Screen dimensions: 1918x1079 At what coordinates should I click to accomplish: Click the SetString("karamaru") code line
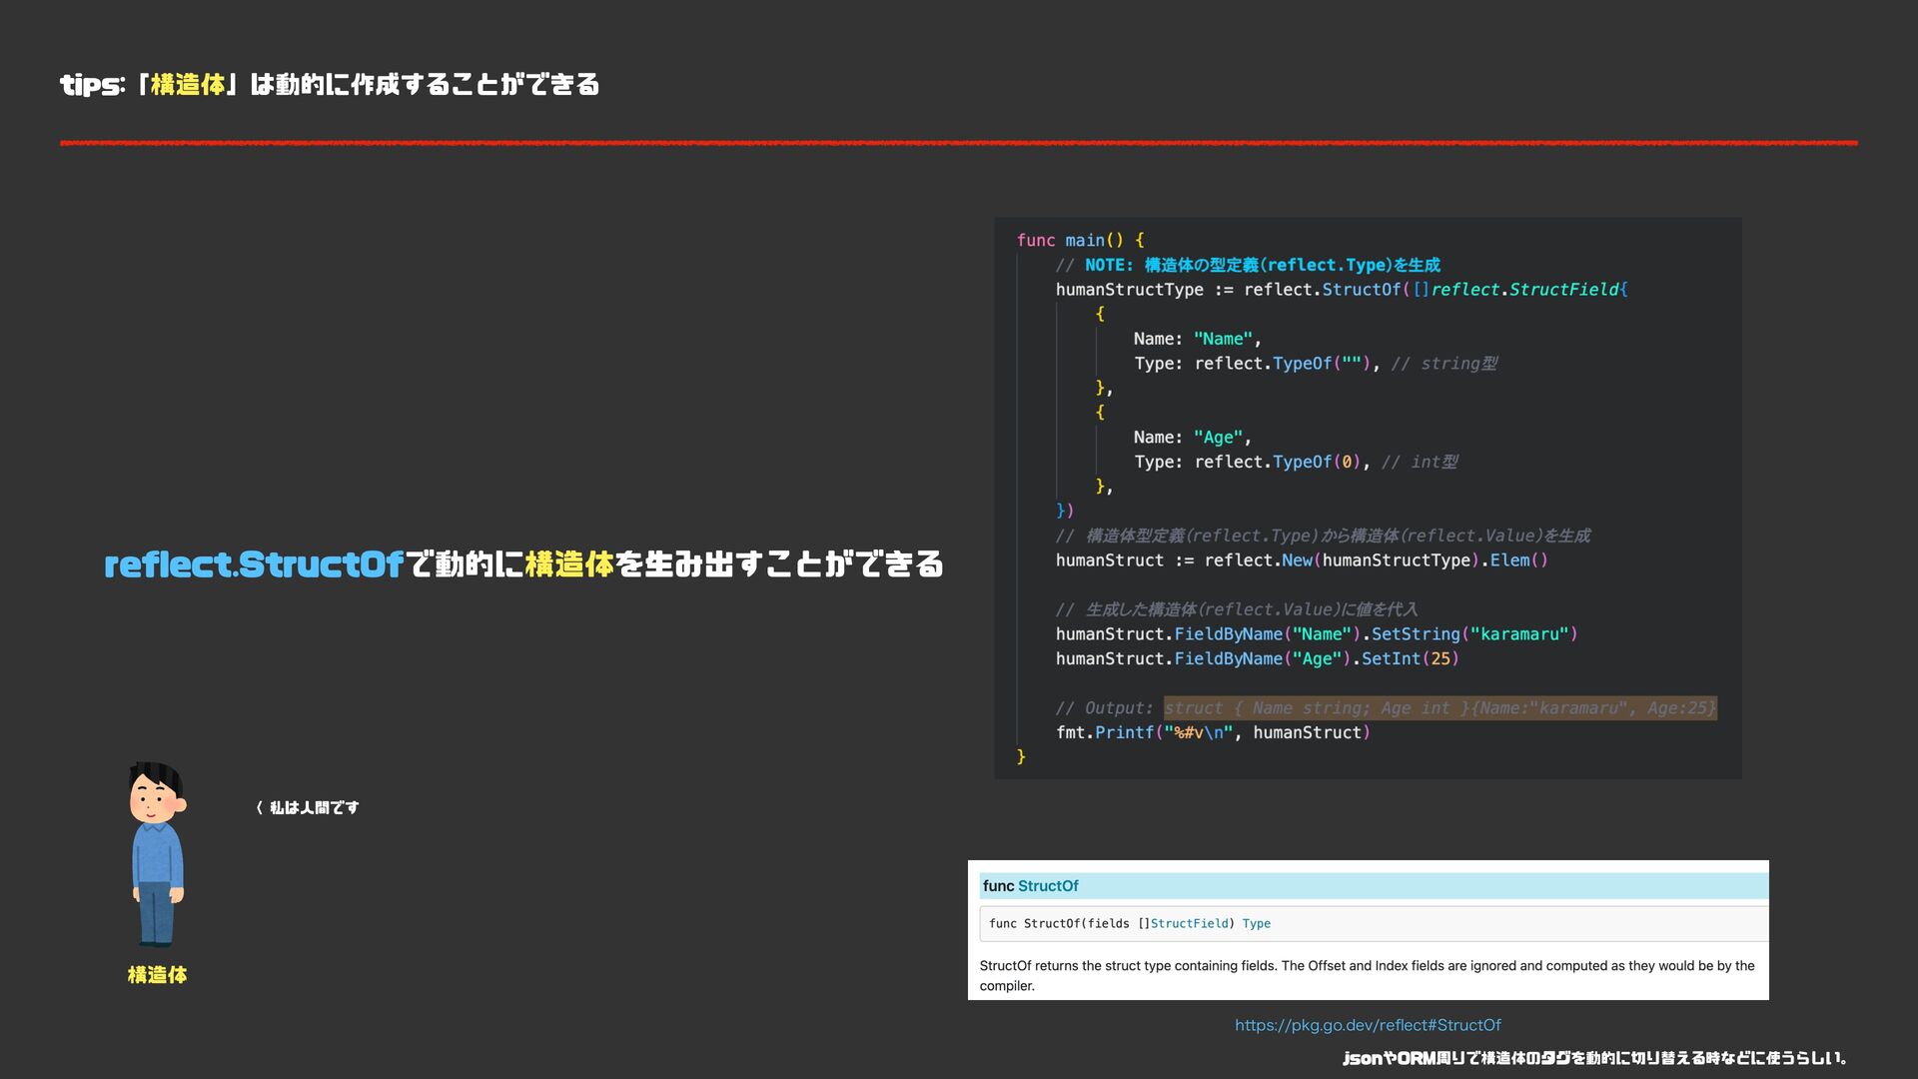click(x=1316, y=634)
